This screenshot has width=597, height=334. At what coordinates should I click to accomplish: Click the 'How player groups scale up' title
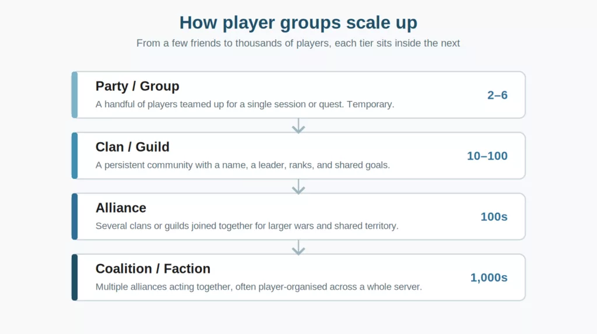coord(298,23)
